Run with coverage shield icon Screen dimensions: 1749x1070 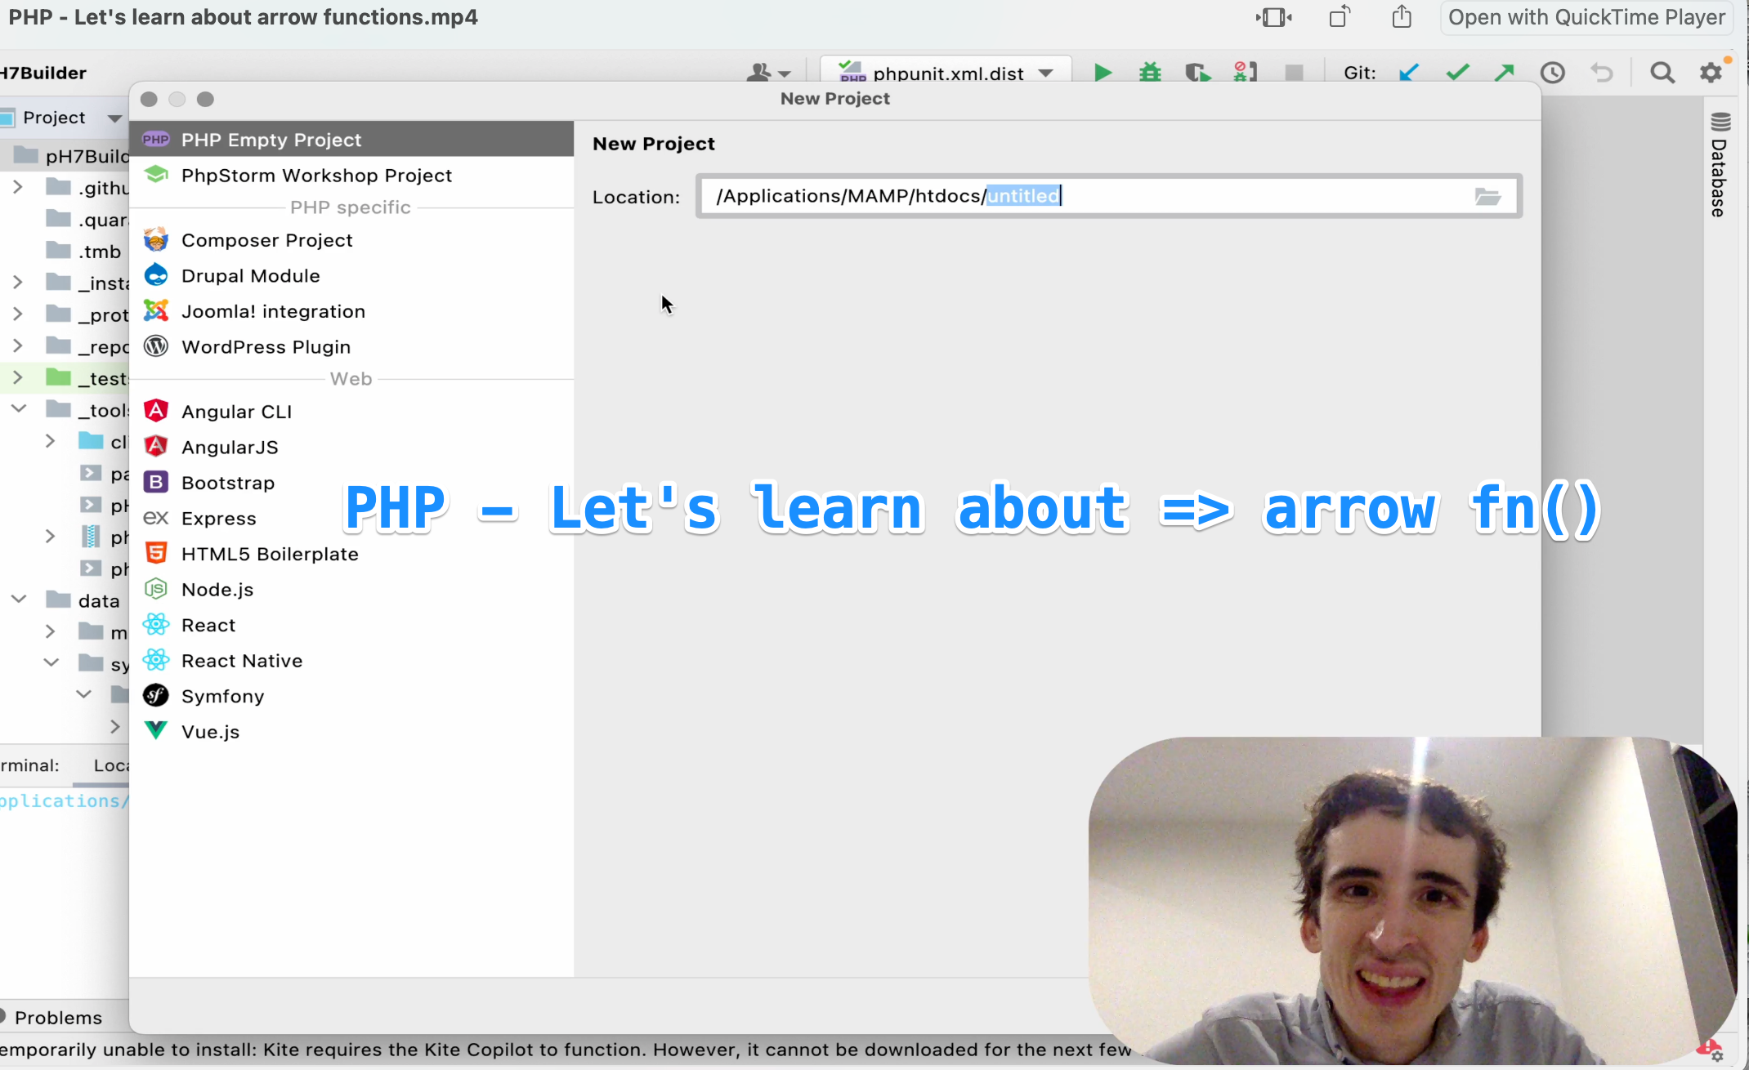click(1198, 74)
